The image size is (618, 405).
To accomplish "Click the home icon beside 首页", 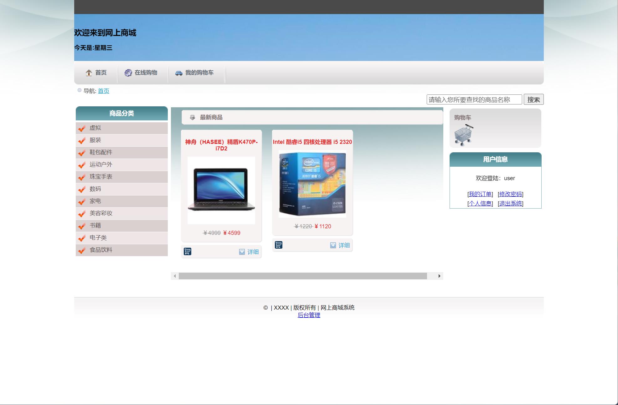I will [89, 73].
